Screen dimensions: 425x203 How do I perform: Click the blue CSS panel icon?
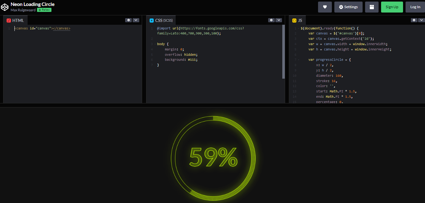click(151, 20)
